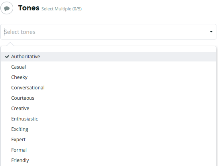218x166 pixels.
Task: Select the Authoritative tone option
Action: pos(108,57)
